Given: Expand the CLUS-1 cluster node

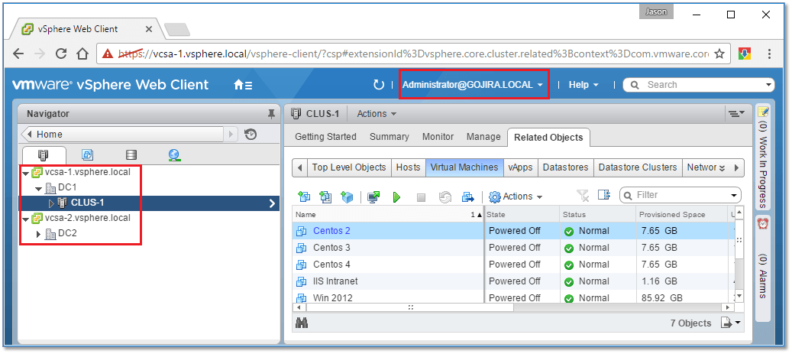Looking at the screenshot, I should [x=51, y=203].
